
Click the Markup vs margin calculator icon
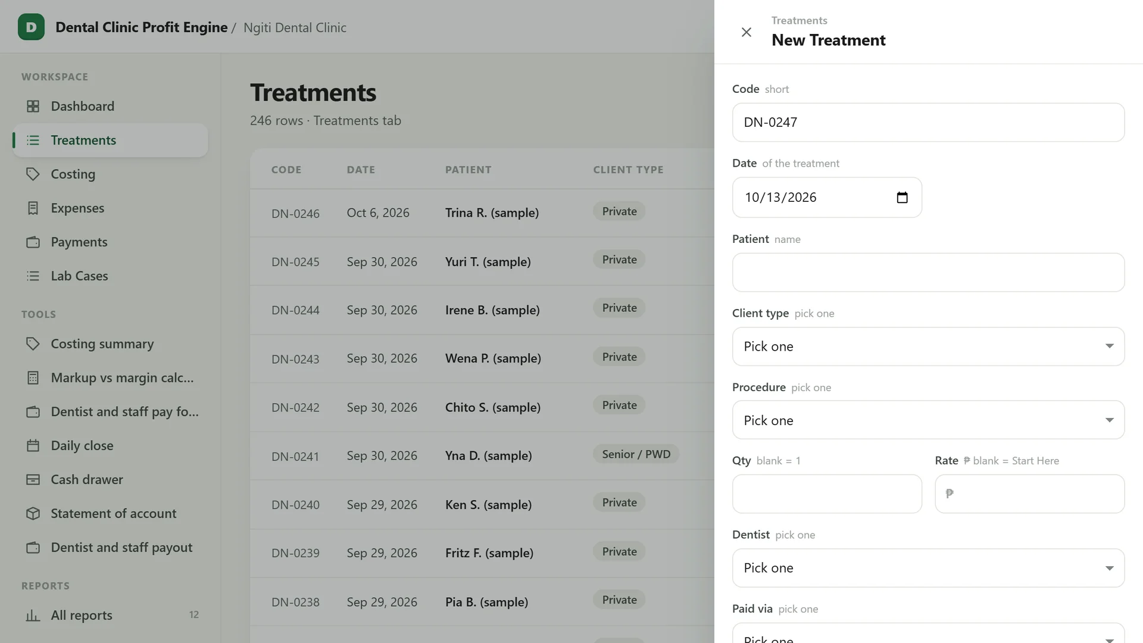click(33, 377)
